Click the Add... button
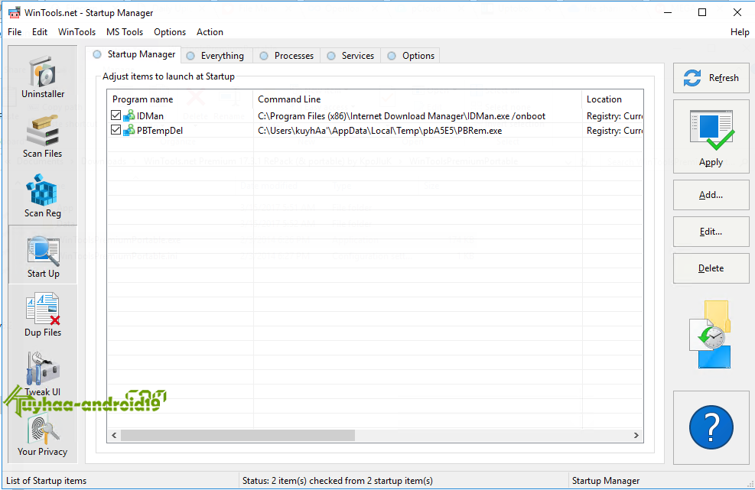This screenshot has width=755, height=490. click(x=711, y=195)
